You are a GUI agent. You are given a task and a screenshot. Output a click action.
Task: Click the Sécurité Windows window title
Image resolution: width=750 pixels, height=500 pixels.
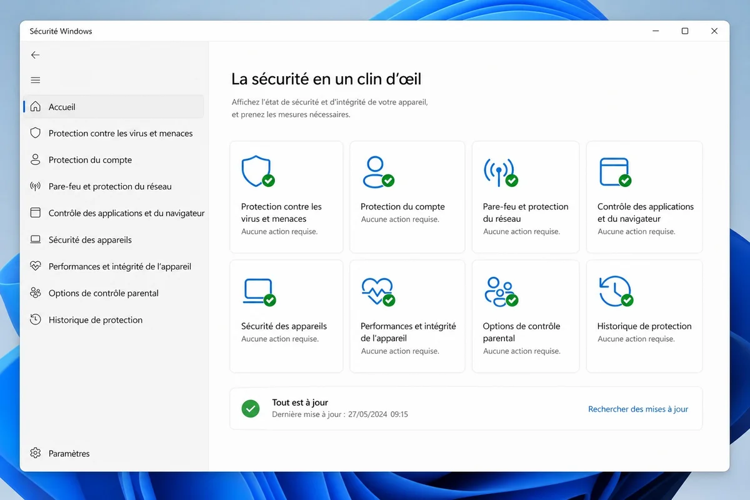61,31
